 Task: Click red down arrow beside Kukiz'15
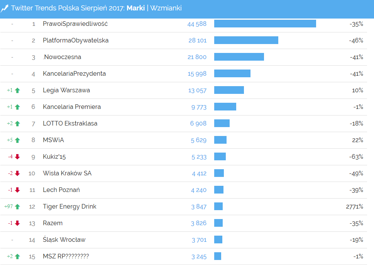tap(17, 157)
